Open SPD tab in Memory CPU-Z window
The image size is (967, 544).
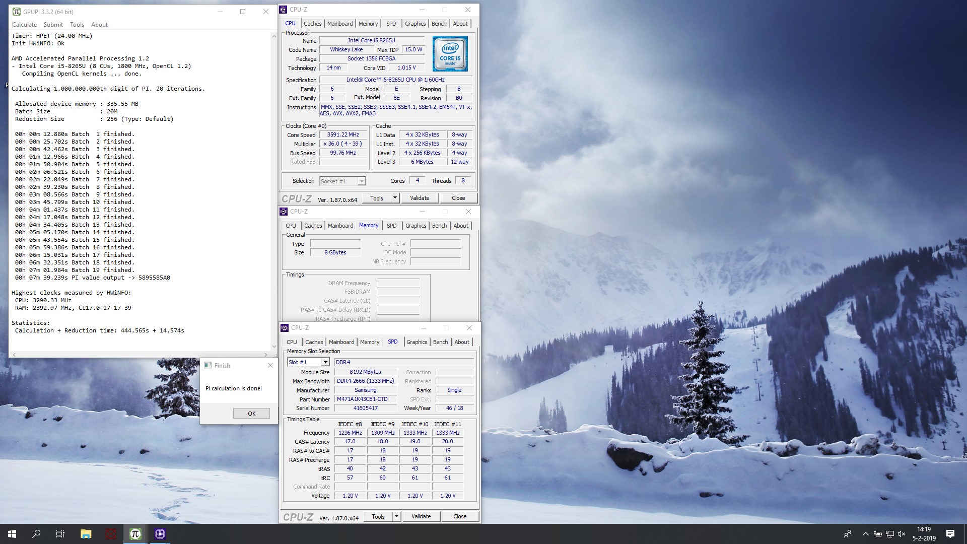point(392,226)
